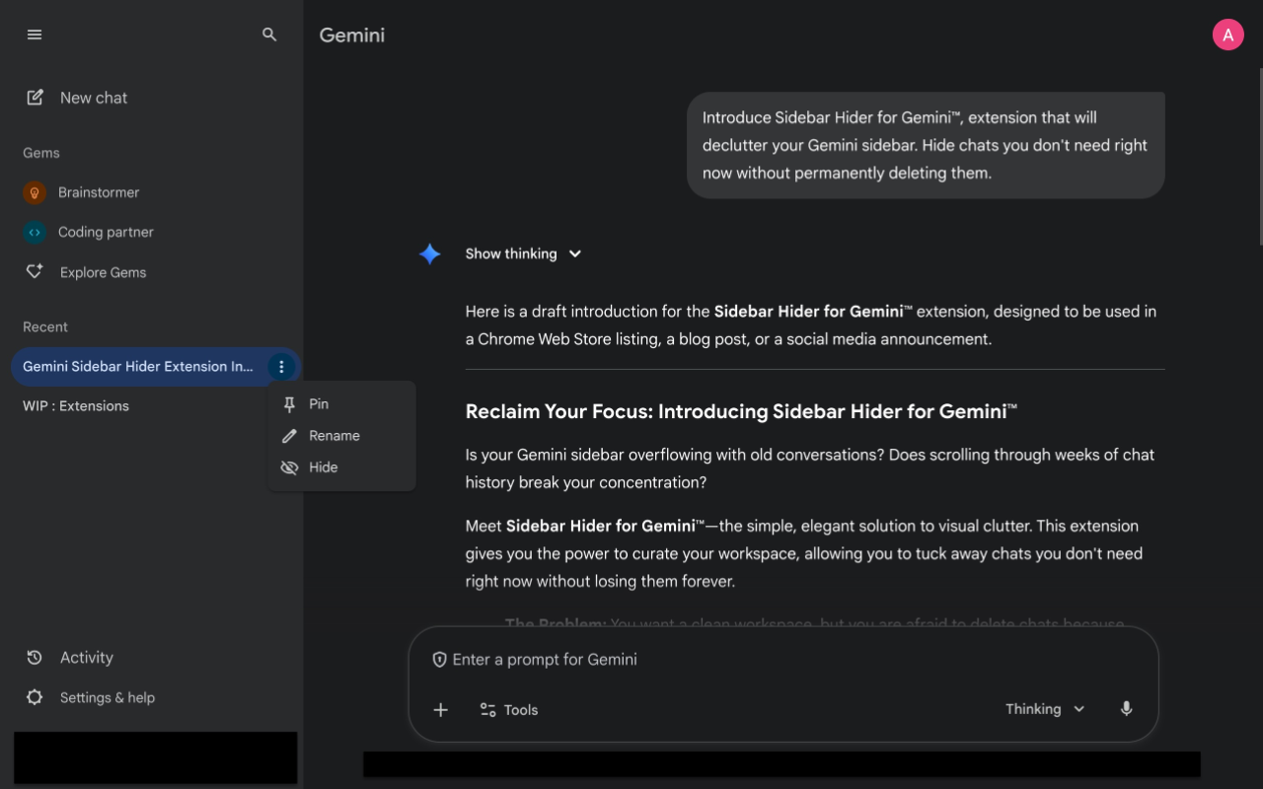Click paragraph starting 'Is your Gemini sidebar overflowing'
The height and width of the screenshot is (789, 1263).
click(810, 468)
